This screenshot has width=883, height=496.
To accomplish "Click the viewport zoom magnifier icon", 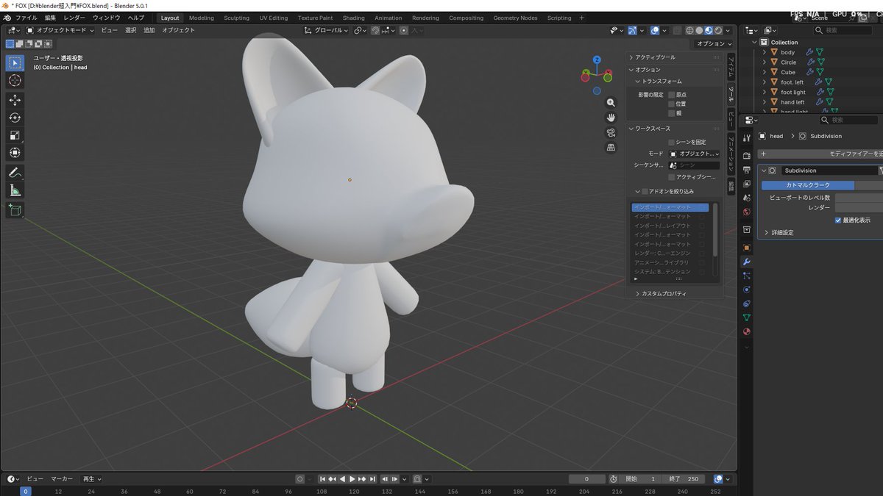I will click(611, 103).
